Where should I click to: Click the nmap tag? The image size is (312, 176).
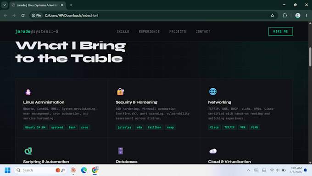(170, 127)
